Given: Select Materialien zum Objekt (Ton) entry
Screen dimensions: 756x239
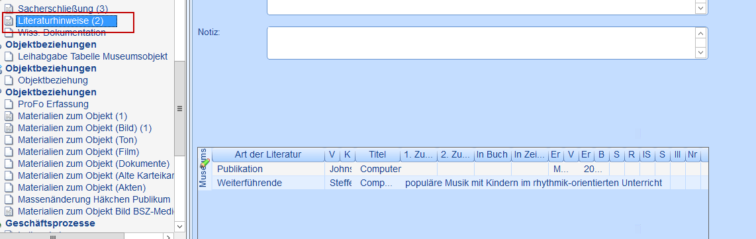Looking at the screenshot, I should (77, 140).
